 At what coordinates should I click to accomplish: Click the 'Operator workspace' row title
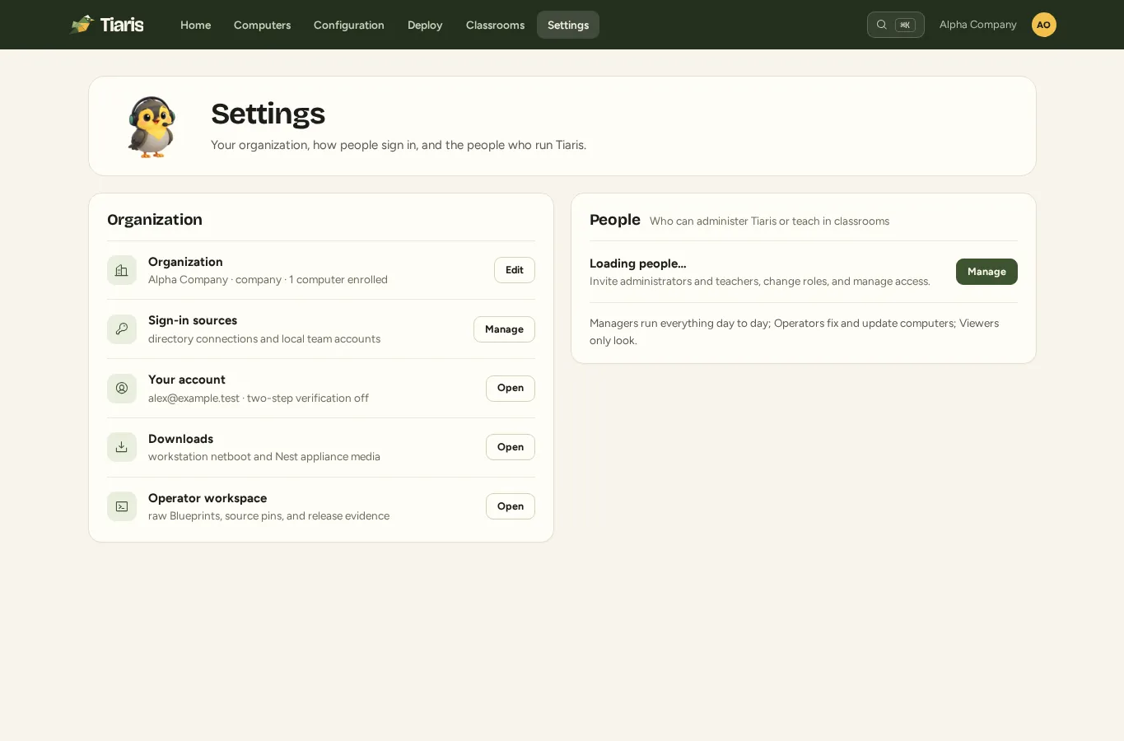(x=208, y=498)
